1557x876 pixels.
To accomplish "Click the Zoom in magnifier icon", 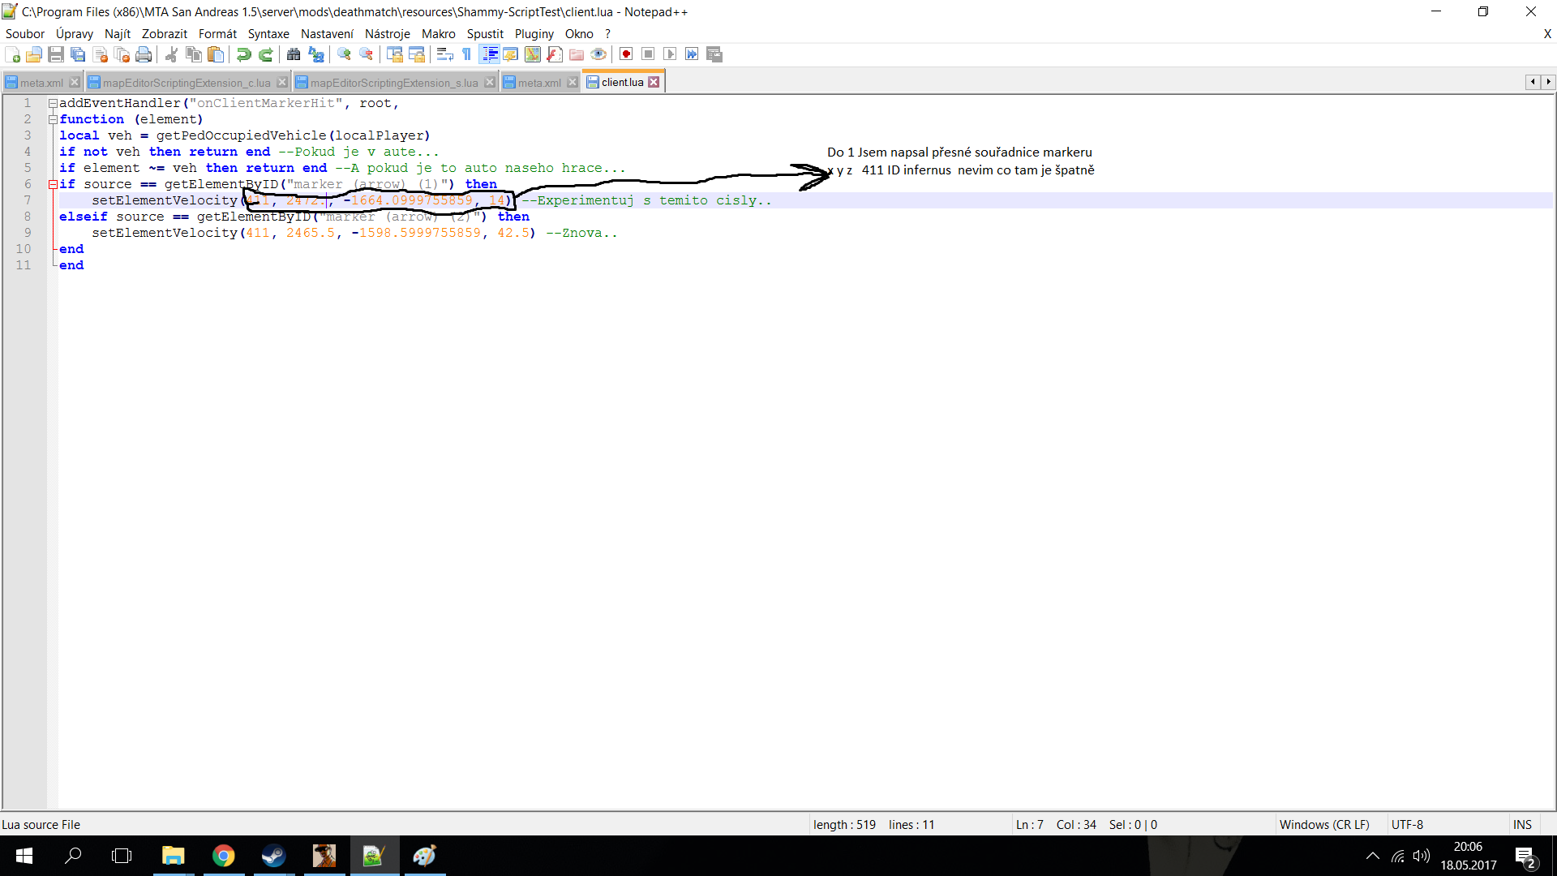I will click(345, 54).
